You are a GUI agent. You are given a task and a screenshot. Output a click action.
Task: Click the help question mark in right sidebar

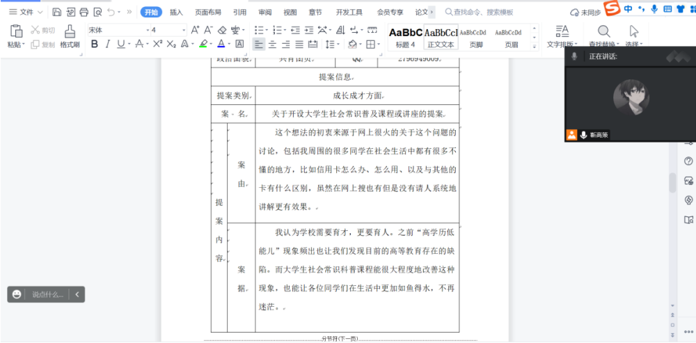click(688, 161)
